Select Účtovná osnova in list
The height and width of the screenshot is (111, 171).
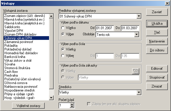coord(27,83)
